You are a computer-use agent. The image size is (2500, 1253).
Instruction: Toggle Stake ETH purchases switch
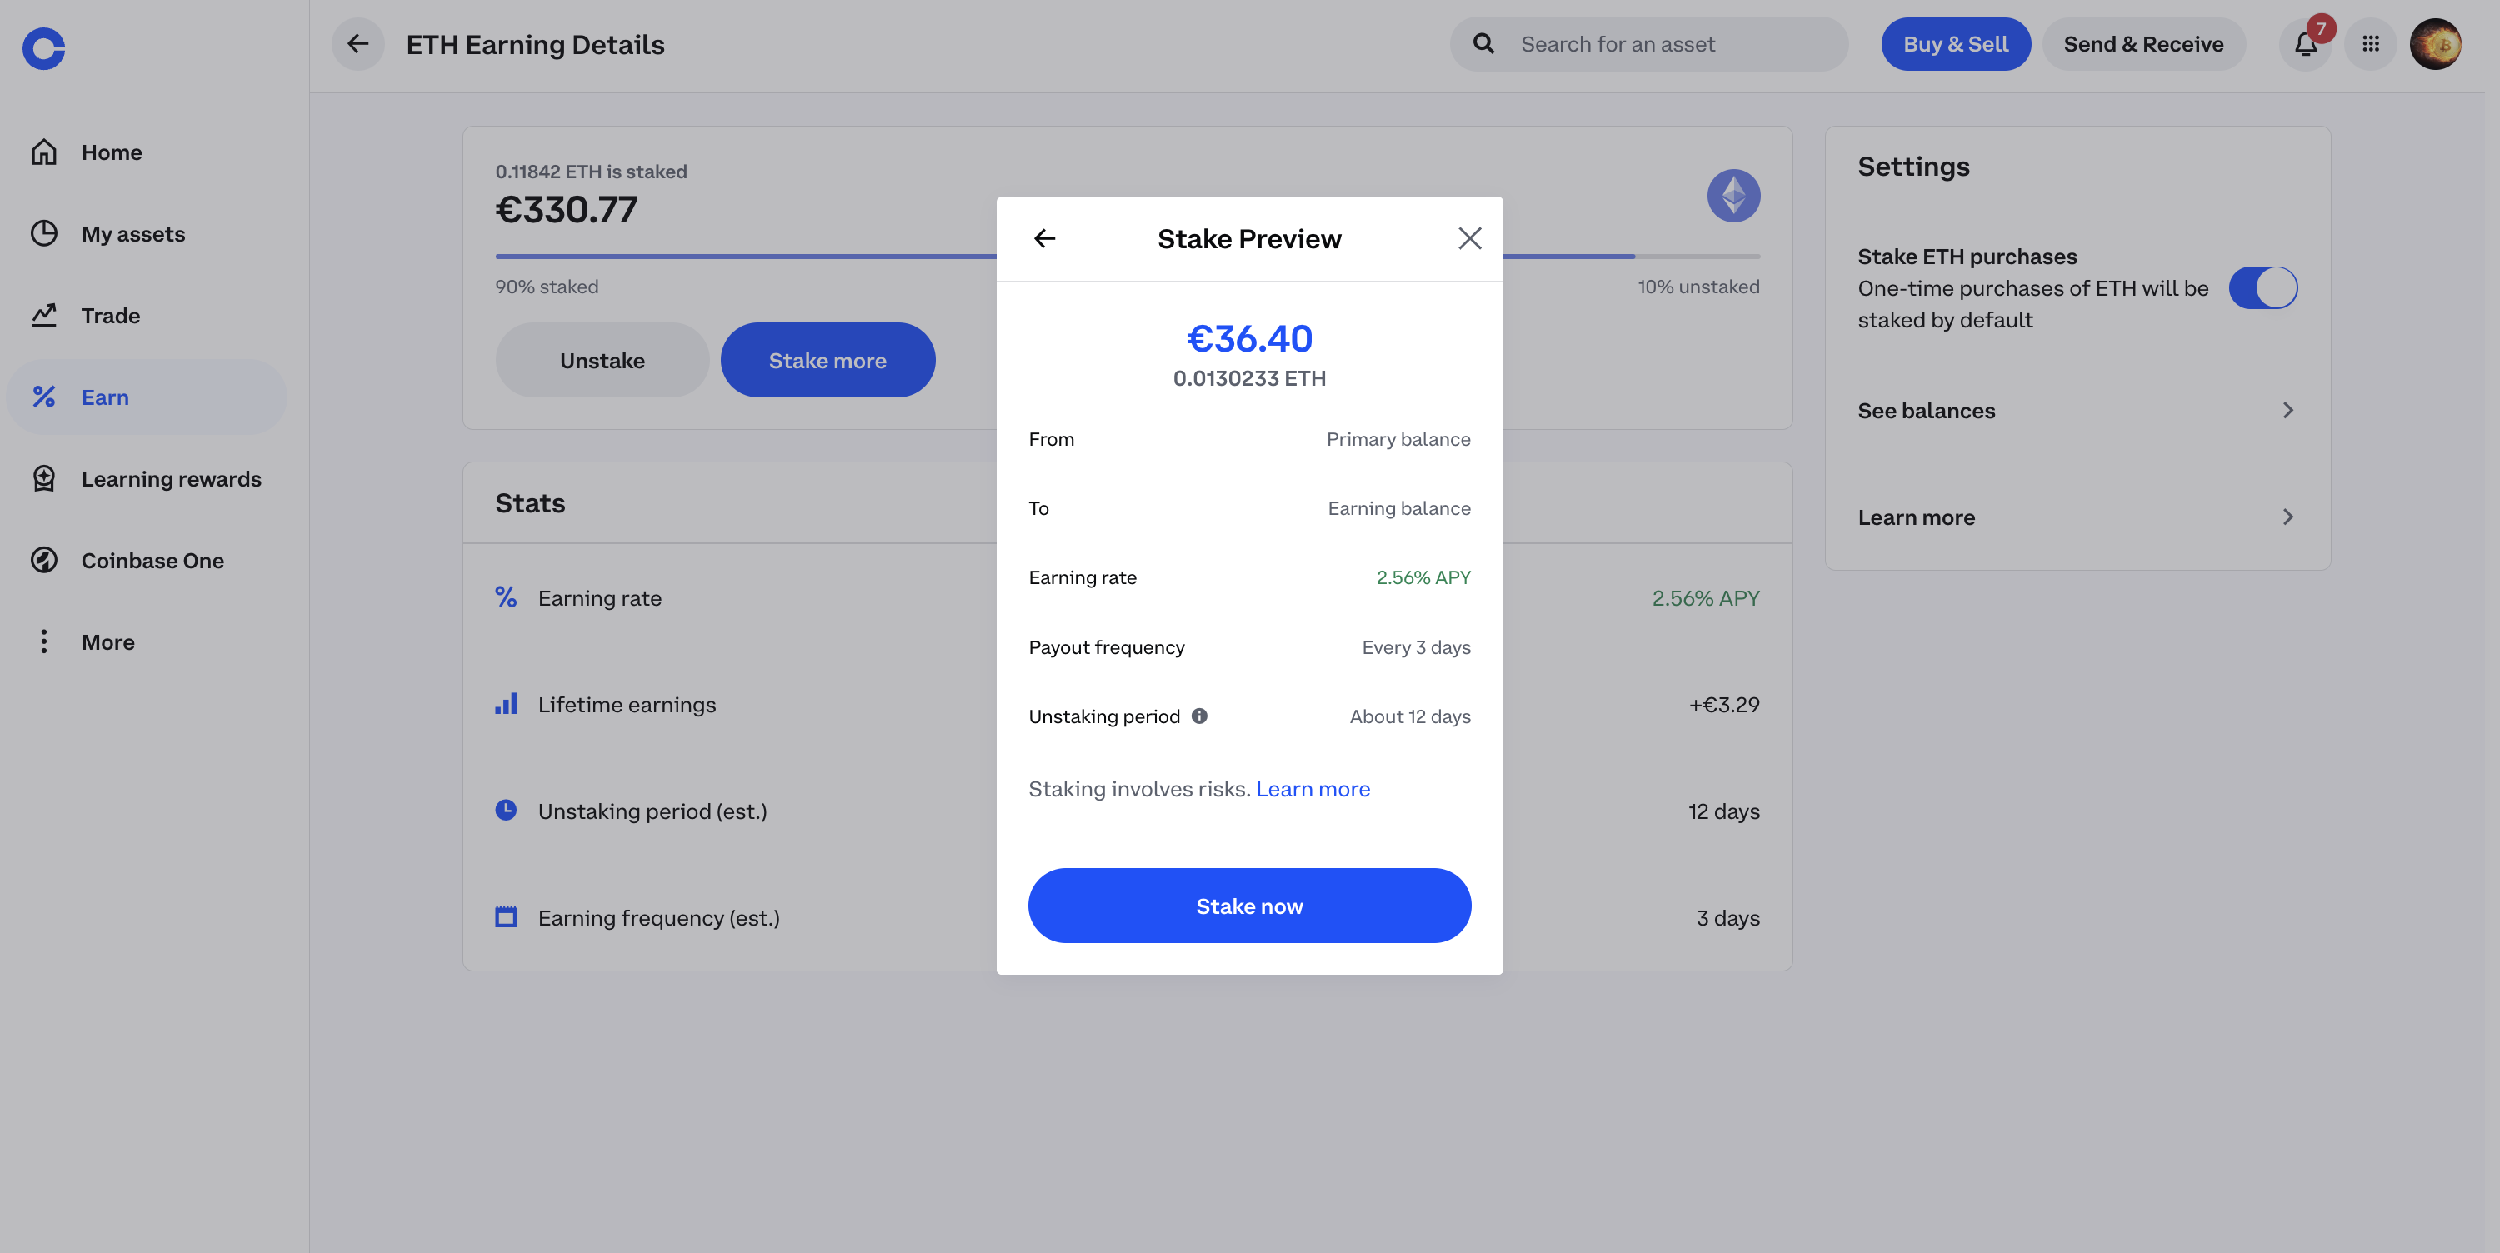pyautogui.click(x=2262, y=288)
